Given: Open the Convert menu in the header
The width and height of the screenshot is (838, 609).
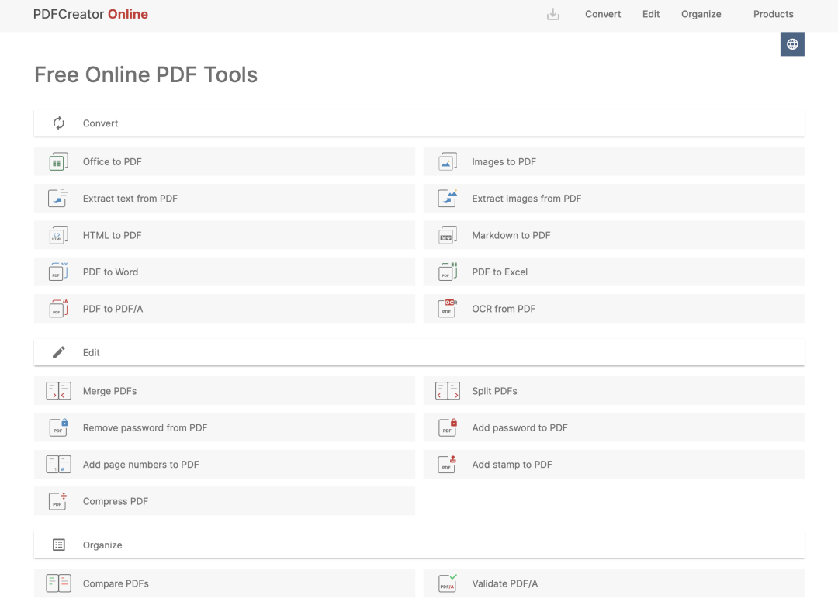Looking at the screenshot, I should [x=603, y=14].
